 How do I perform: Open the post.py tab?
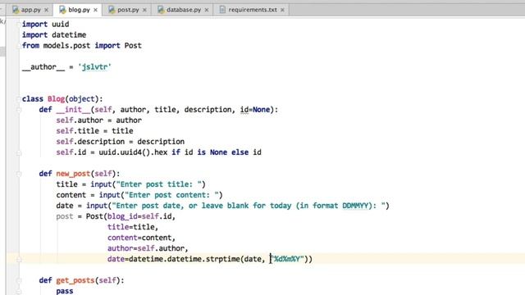pos(128,10)
